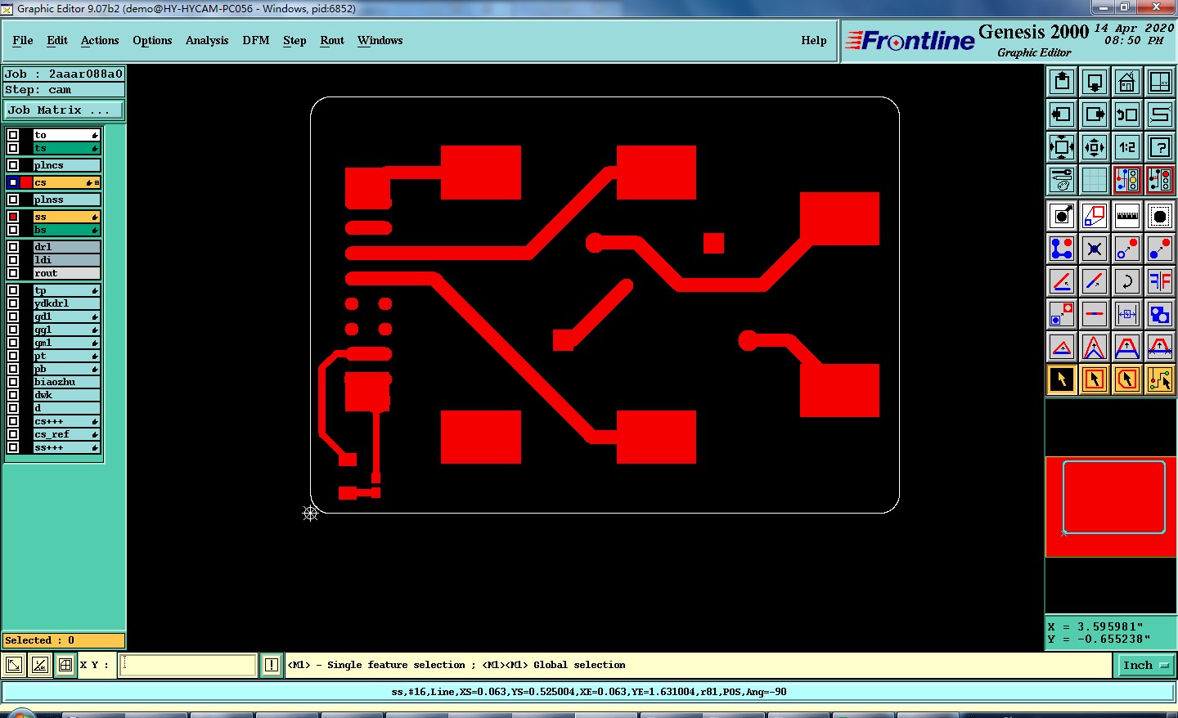Screen dimensions: 1178x718
Task: Toggle display checkbox for layer drl
Action: coord(13,246)
